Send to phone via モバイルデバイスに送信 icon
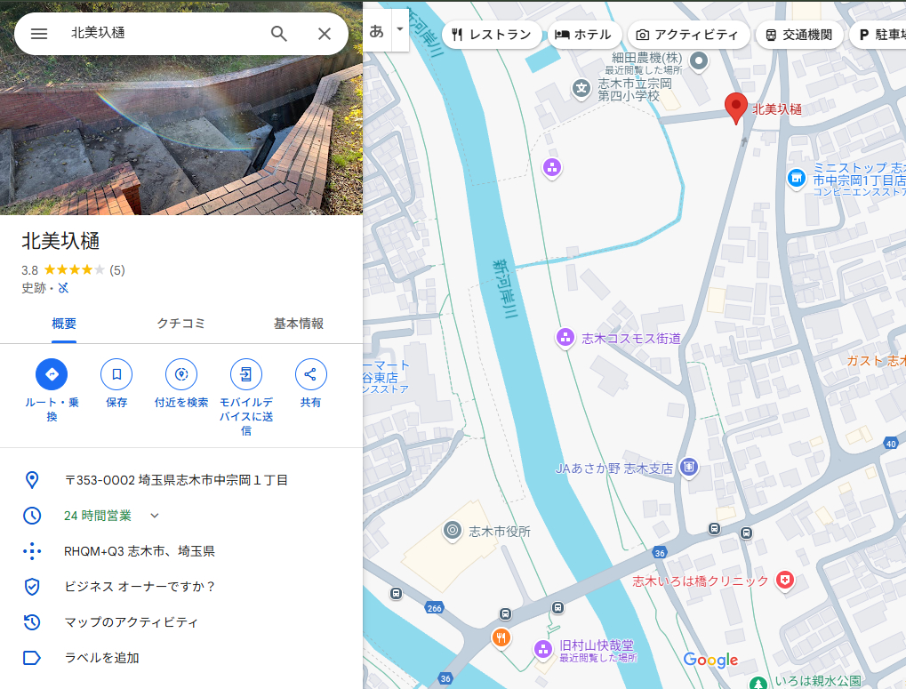906x689 pixels. tap(245, 374)
